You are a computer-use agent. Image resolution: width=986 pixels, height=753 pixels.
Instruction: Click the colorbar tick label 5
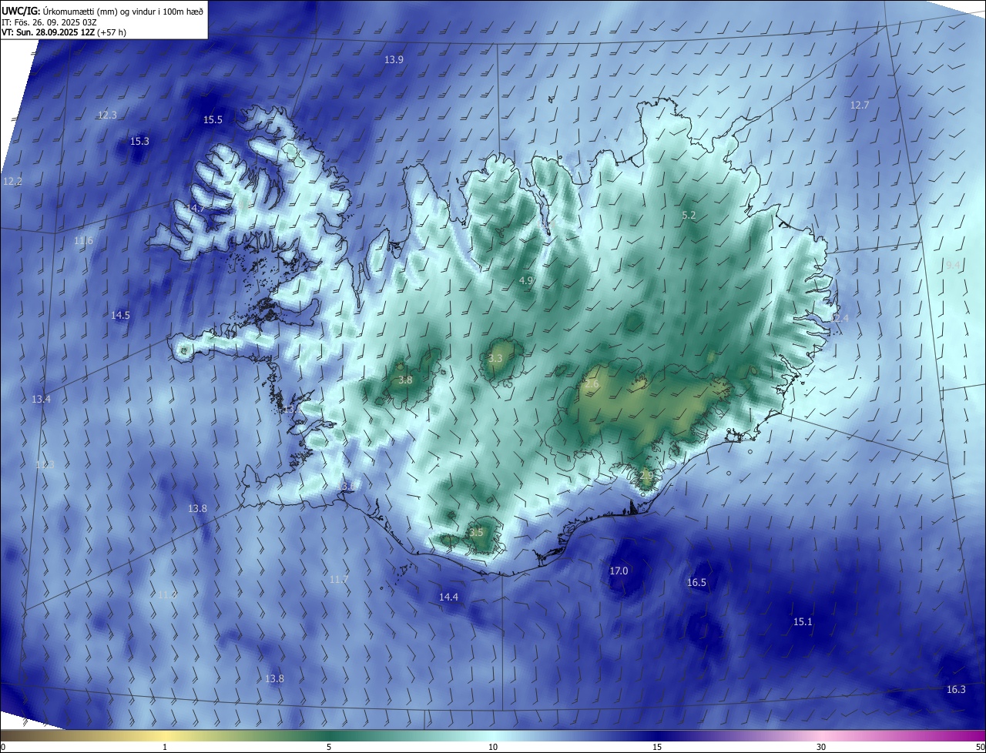[x=329, y=747]
